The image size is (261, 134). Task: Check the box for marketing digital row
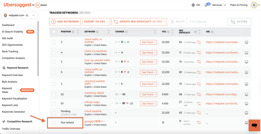[54, 95]
